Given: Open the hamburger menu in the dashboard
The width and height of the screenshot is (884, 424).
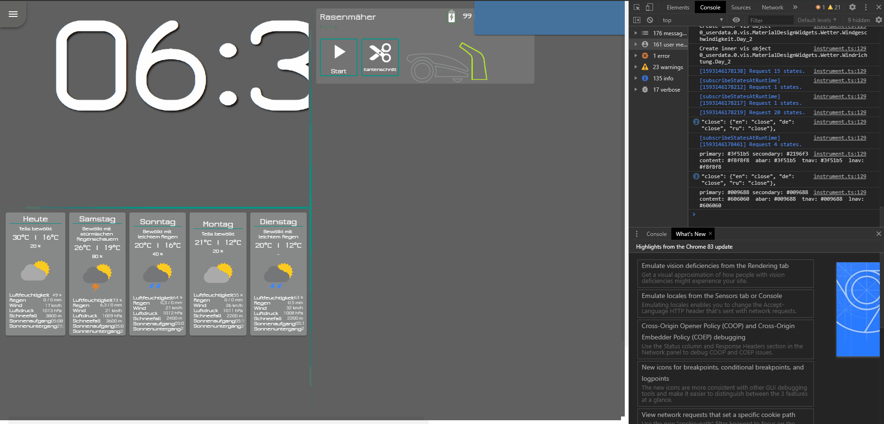Looking at the screenshot, I should (13, 14).
